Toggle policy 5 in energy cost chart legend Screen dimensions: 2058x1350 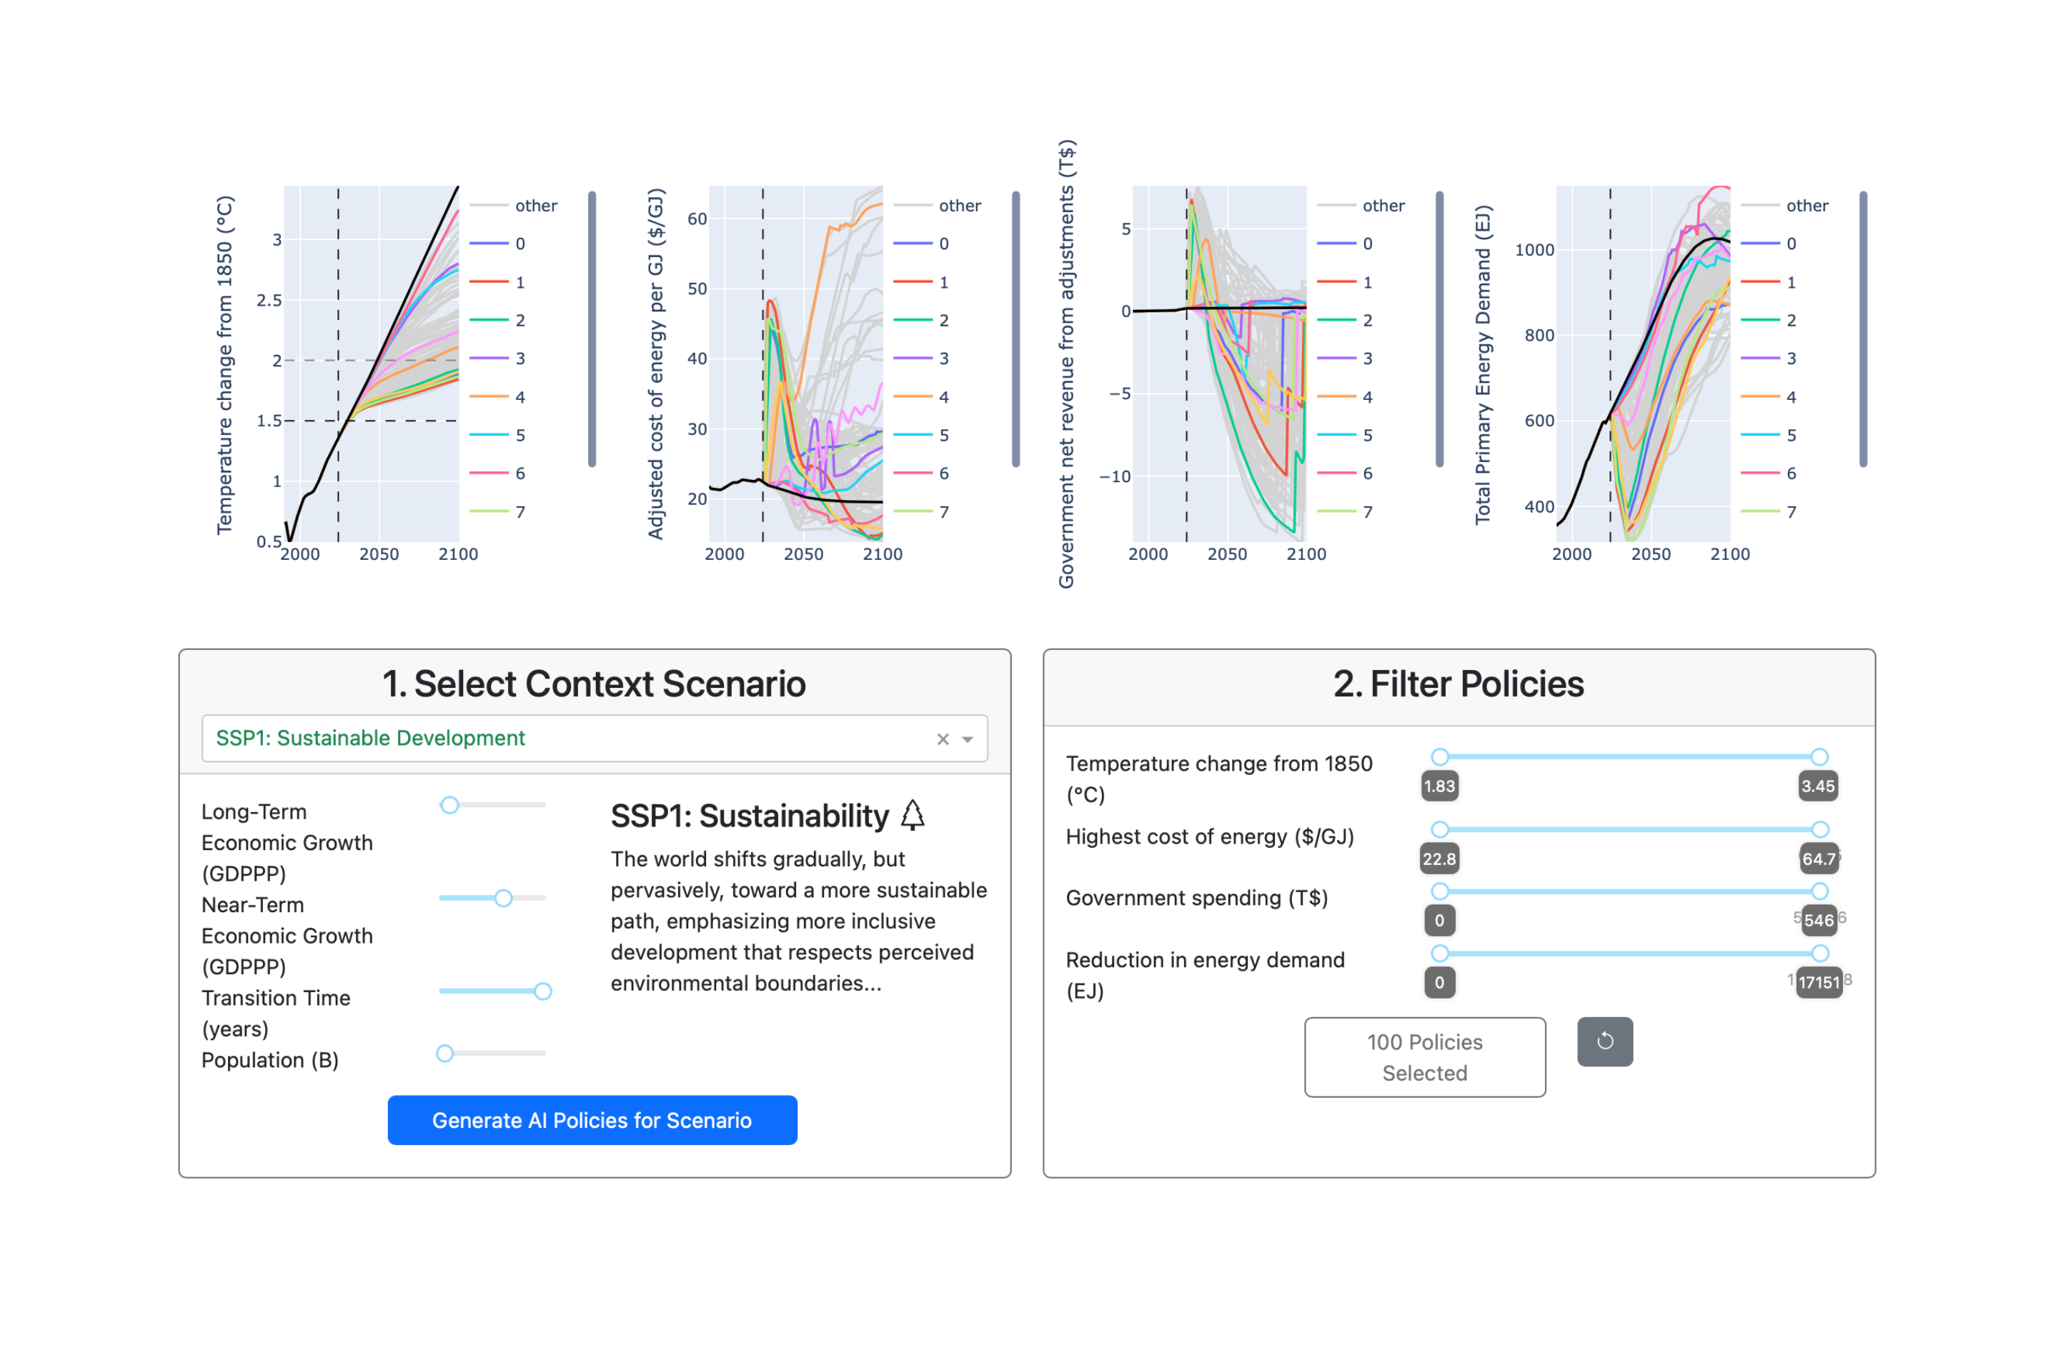943,436
